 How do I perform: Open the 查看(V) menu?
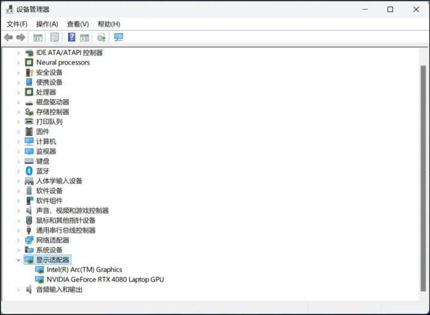tap(78, 24)
